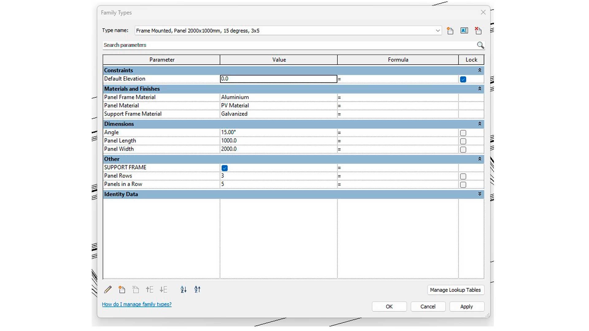Sort parameters in ascending order
Viewport: 589px width, 331px height.
183,290
